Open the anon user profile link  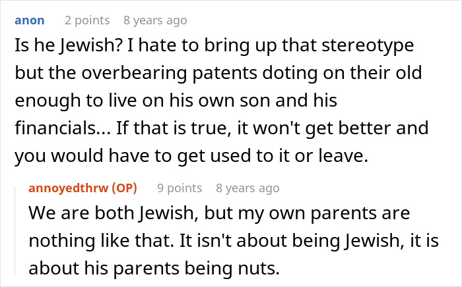click(x=30, y=20)
